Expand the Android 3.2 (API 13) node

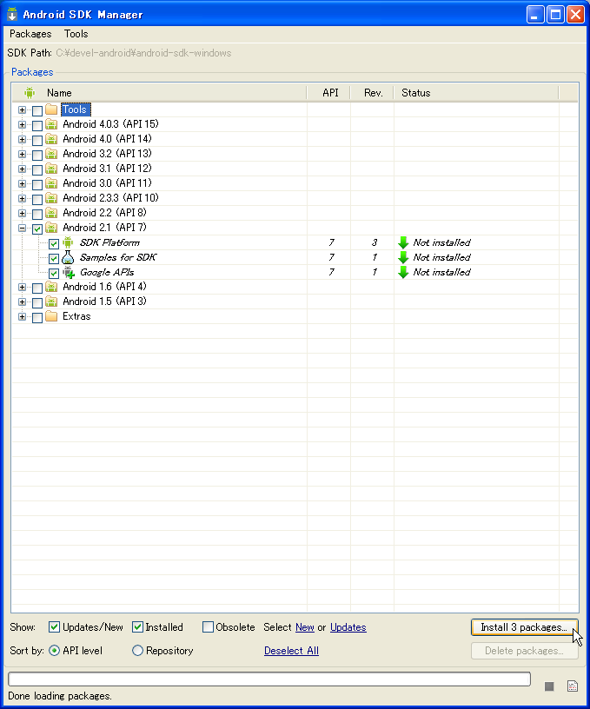click(22, 154)
